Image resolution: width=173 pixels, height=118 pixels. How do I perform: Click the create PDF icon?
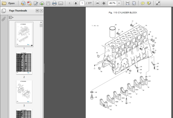click(x=29, y=3)
